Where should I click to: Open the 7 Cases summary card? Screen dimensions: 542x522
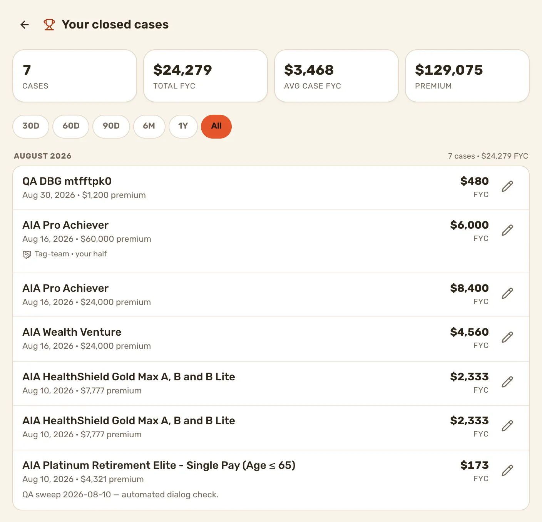click(x=75, y=76)
